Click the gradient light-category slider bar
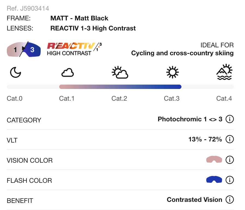 (120, 87)
